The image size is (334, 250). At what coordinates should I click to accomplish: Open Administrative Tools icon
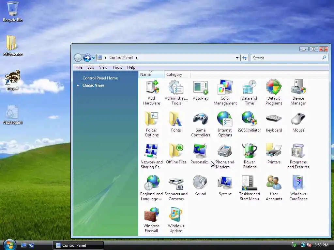(176, 92)
